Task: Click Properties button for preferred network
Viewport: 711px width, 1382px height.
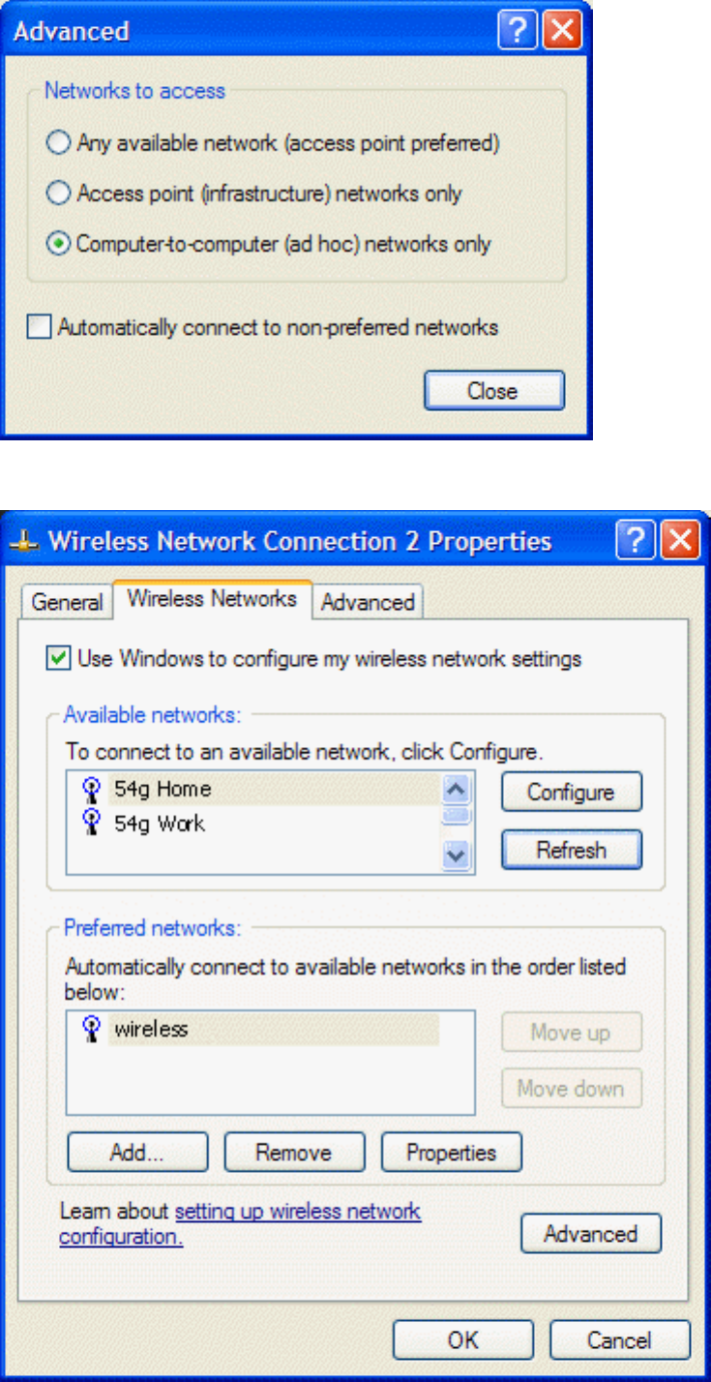Action: [452, 1153]
